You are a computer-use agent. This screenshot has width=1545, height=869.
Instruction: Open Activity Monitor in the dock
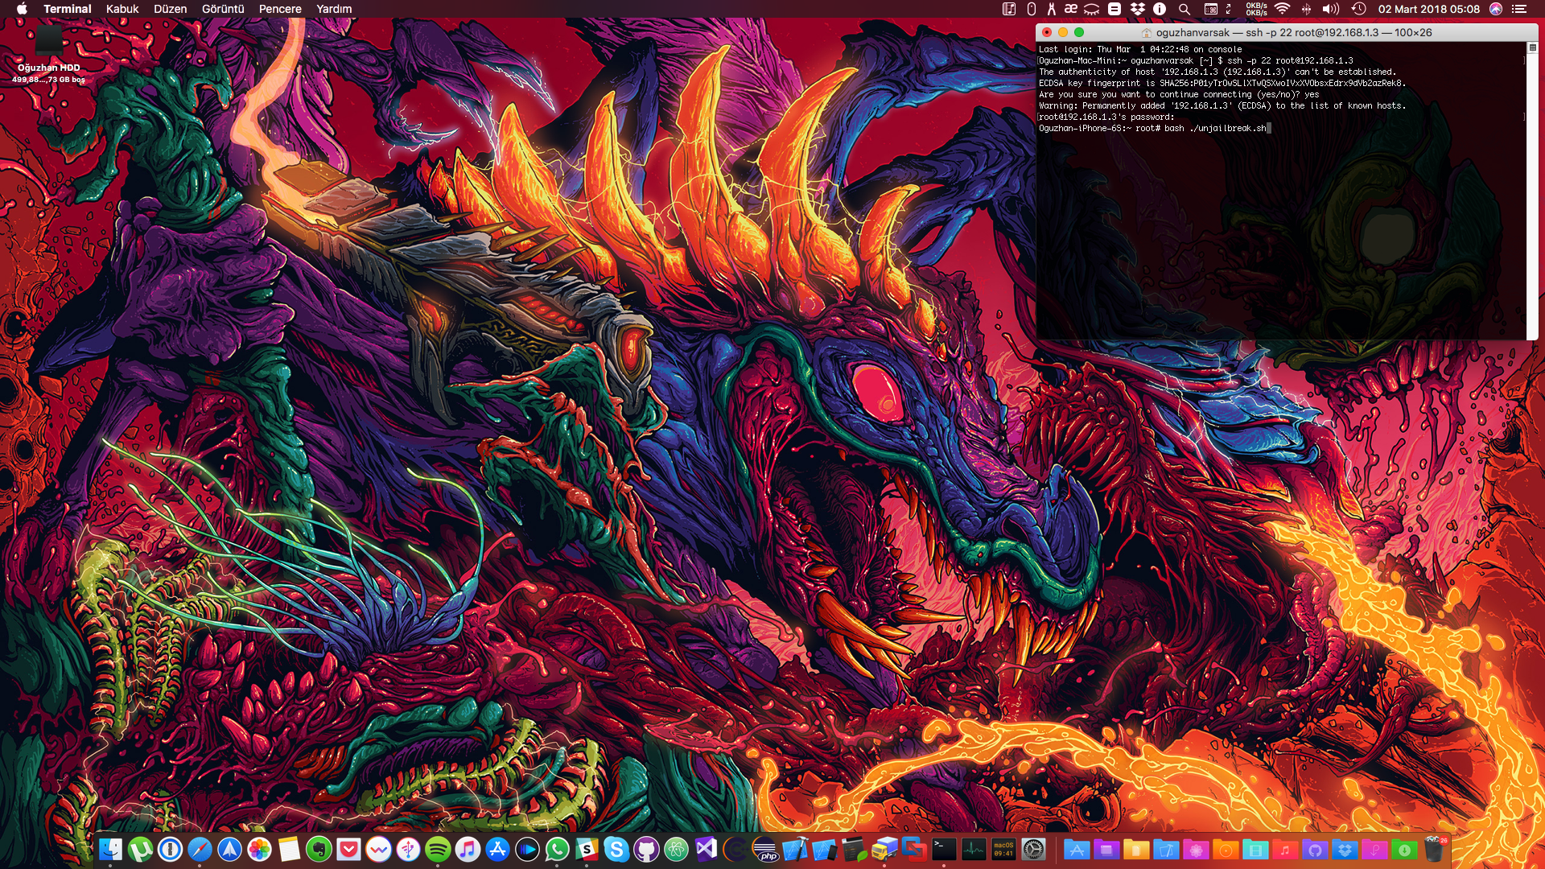coord(974,849)
